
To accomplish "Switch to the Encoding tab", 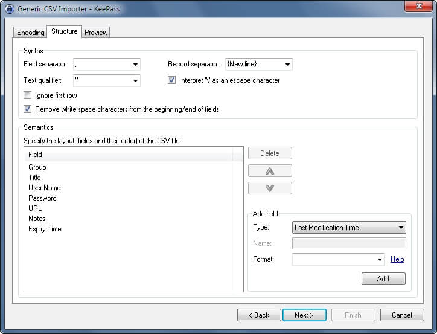I will pos(30,33).
